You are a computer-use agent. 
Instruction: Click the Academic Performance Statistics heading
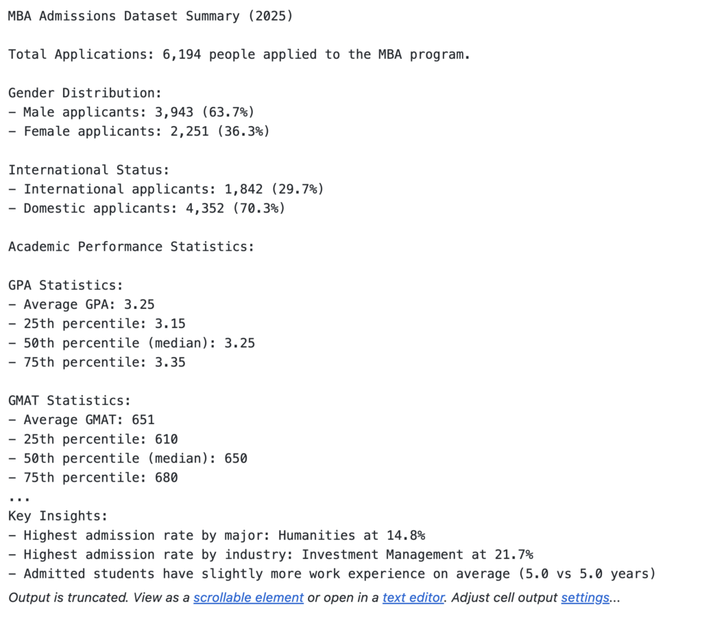coord(131,246)
